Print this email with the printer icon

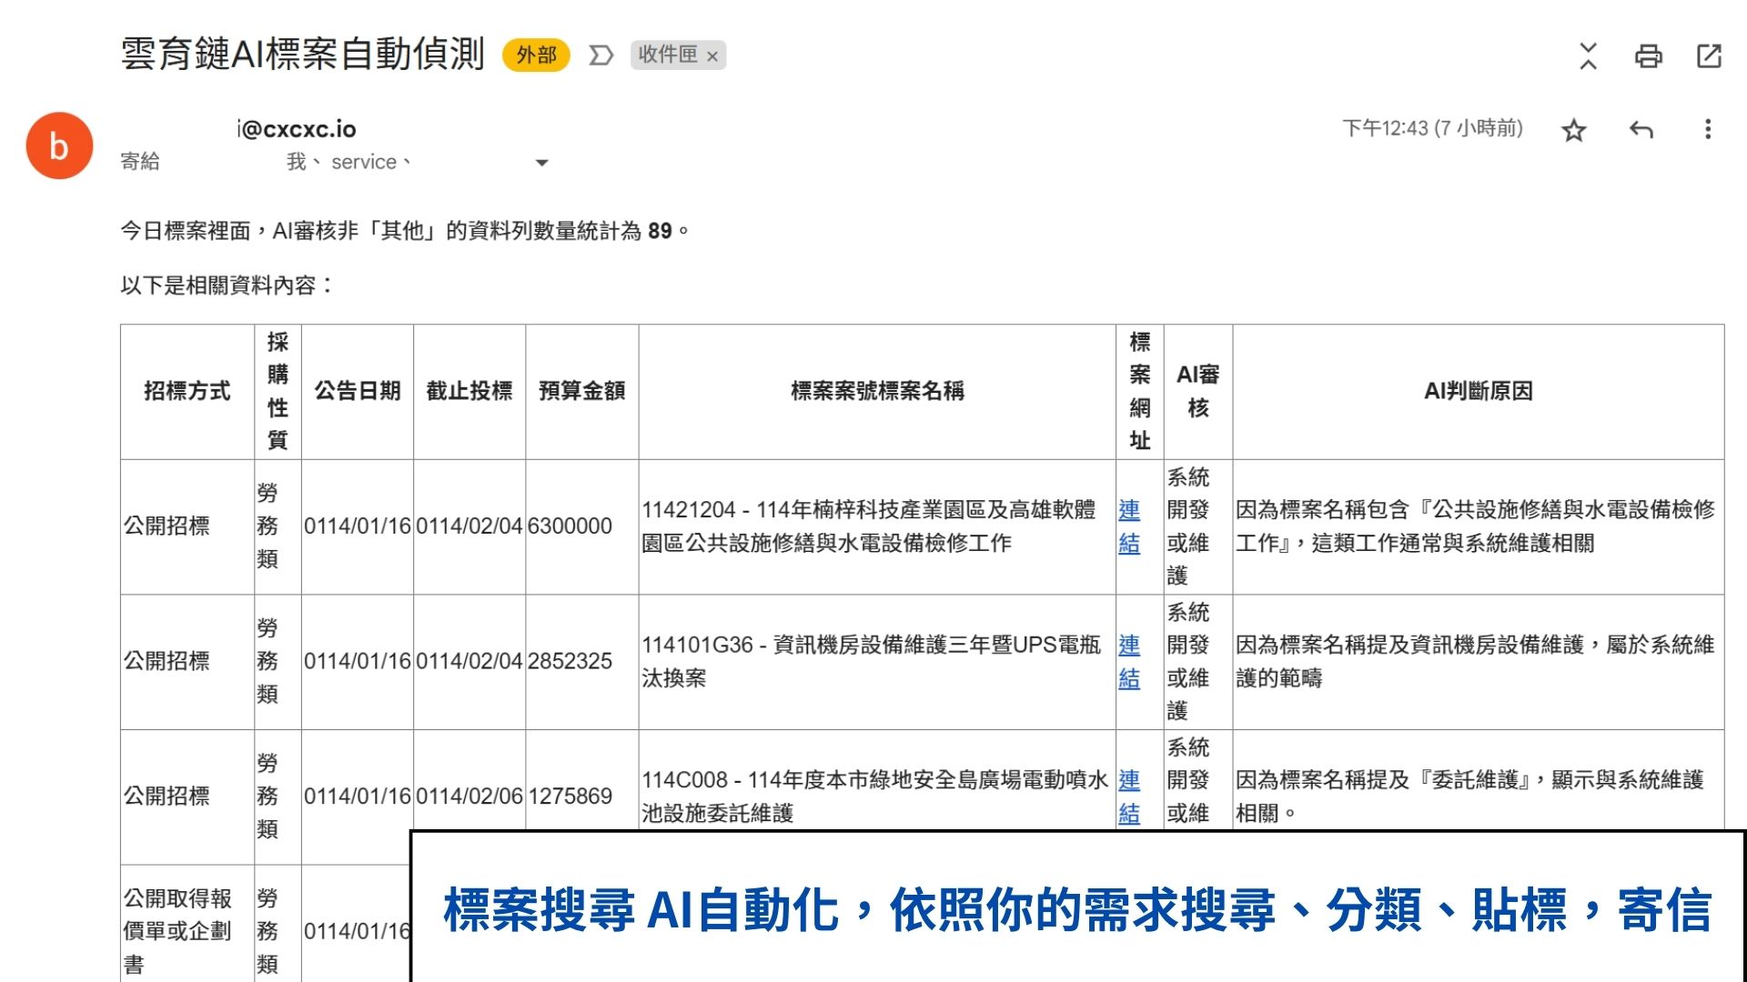pos(1648,56)
